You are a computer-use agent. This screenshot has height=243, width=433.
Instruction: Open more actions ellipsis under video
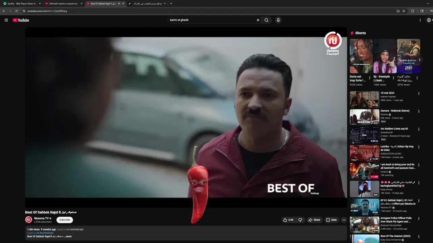pyautogui.click(x=344, y=220)
